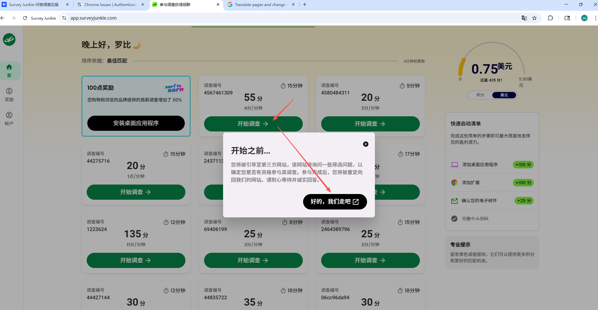The height and width of the screenshot is (310, 598).
Task: Open the browser extensions puzzle icon
Action: [550, 18]
